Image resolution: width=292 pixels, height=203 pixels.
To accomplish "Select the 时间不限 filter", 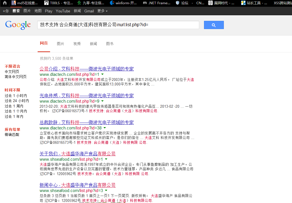I will pyautogui.click(x=12, y=90).
